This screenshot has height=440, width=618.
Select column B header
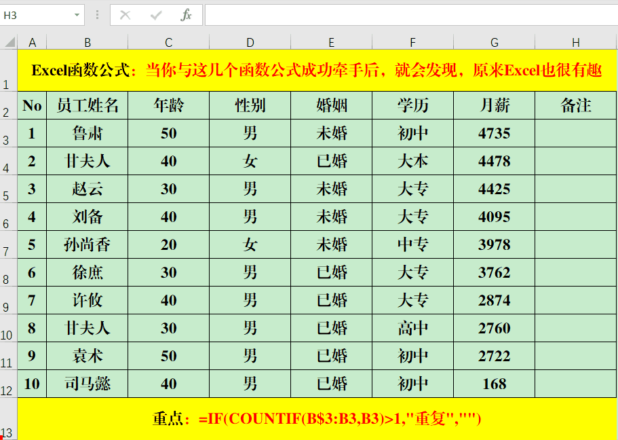[87, 43]
